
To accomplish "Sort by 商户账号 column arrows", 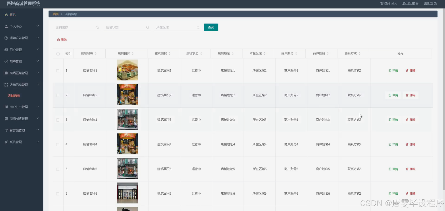I will coord(296,53).
